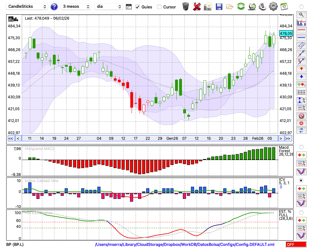Jump to end with >> button

pyautogui.click(x=288, y=139)
